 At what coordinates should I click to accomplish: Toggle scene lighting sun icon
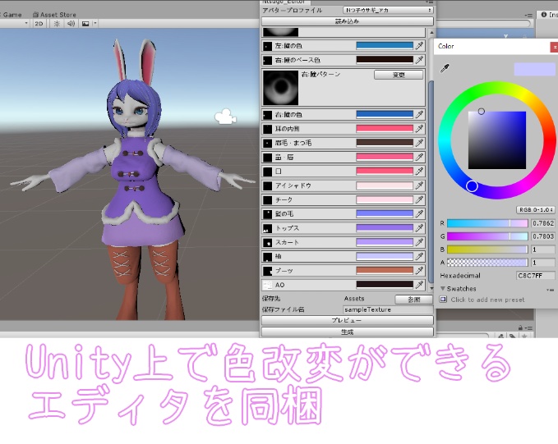(x=57, y=24)
